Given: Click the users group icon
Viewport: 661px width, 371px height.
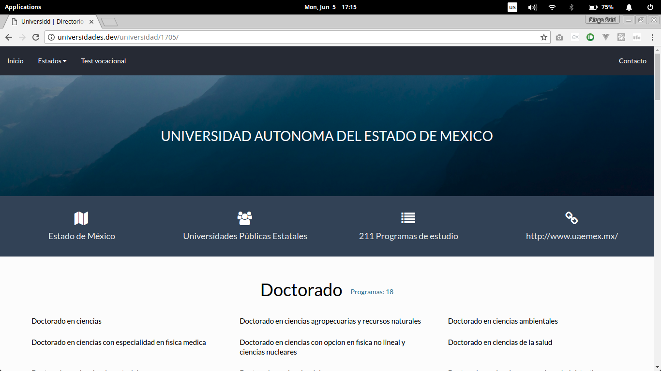Looking at the screenshot, I should pyautogui.click(x=245, y=218).
